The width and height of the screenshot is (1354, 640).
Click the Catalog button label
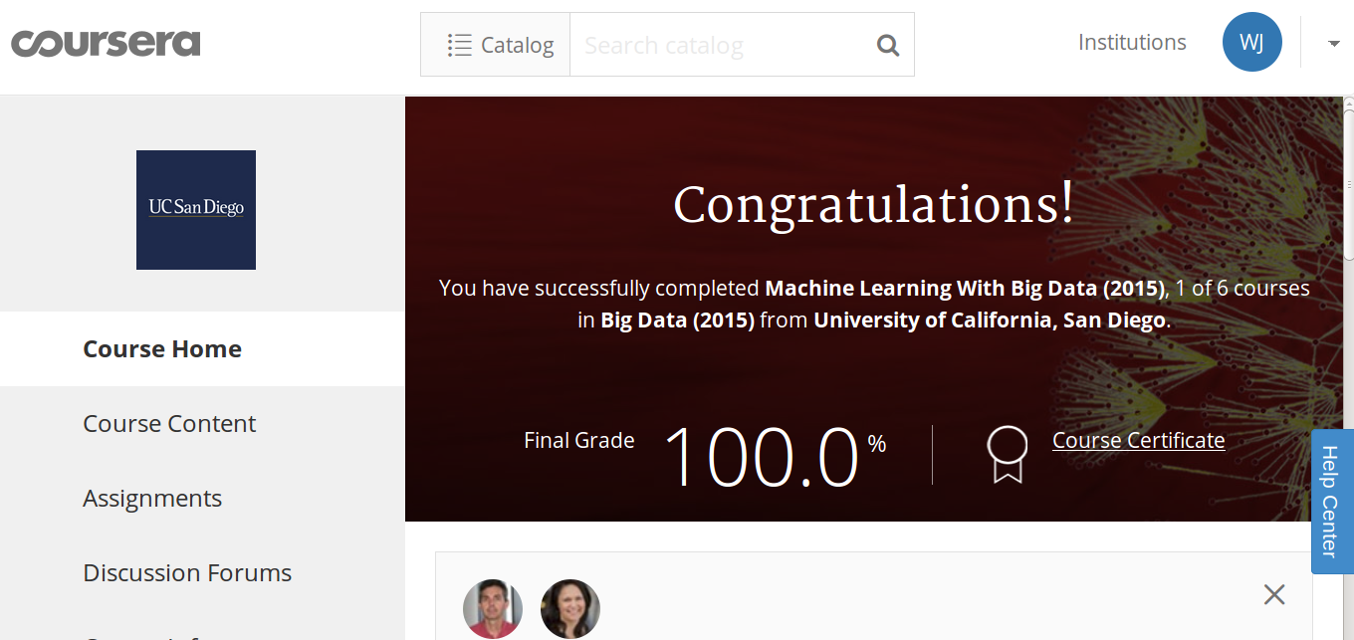click(x=518, y=44)
